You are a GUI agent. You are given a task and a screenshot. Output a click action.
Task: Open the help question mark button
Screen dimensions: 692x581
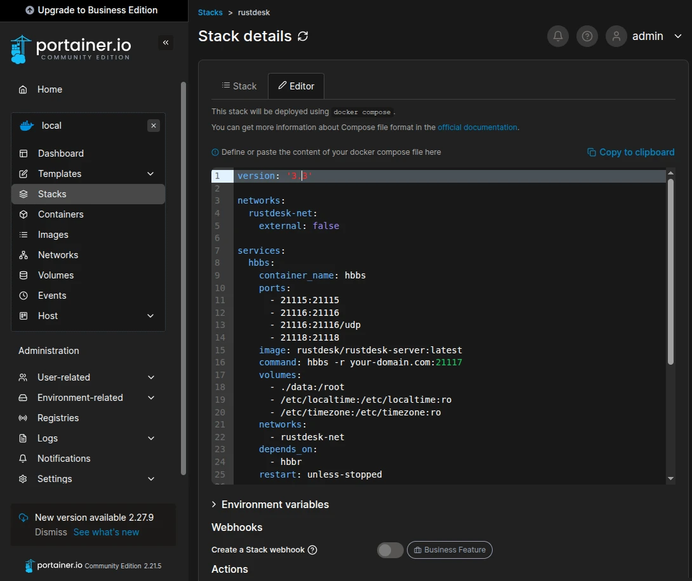coord(587,36)
